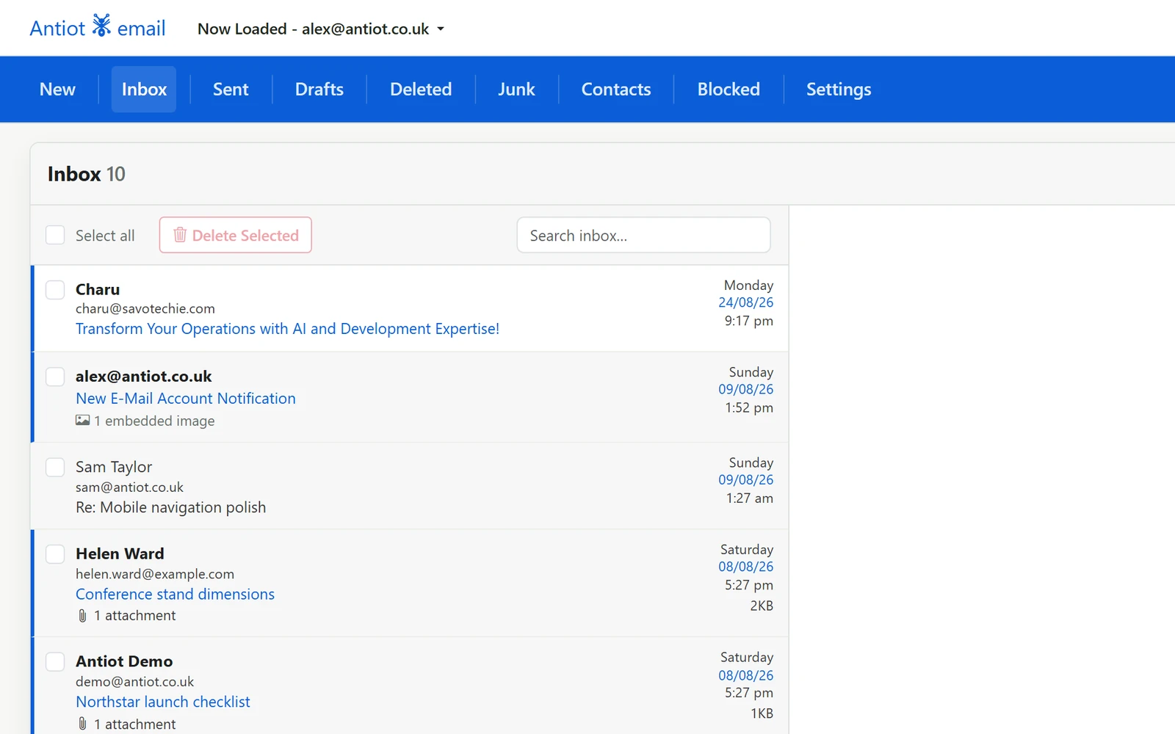Click the 2KB size on Helen Ward's email
The width and height of the screenshot is (1175, 734).
pyautogui.click(x=762, y=606)
